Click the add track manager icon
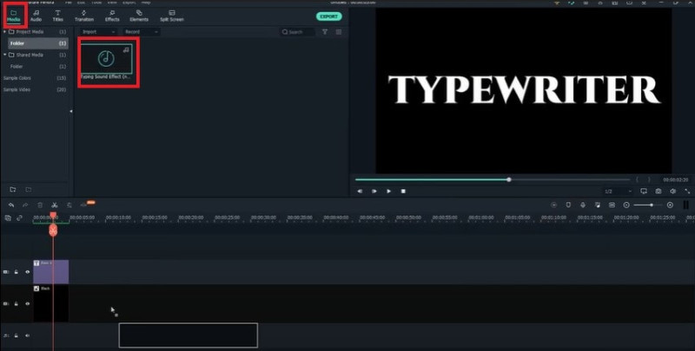The image size is (695, 351). click(8, 218)
